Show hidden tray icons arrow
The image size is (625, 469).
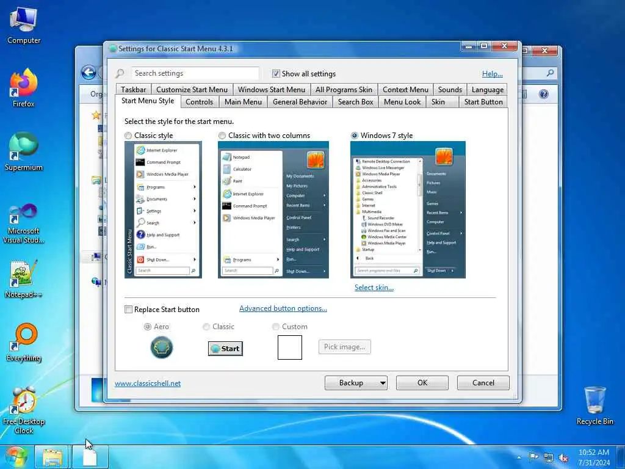tap(519, 457)
